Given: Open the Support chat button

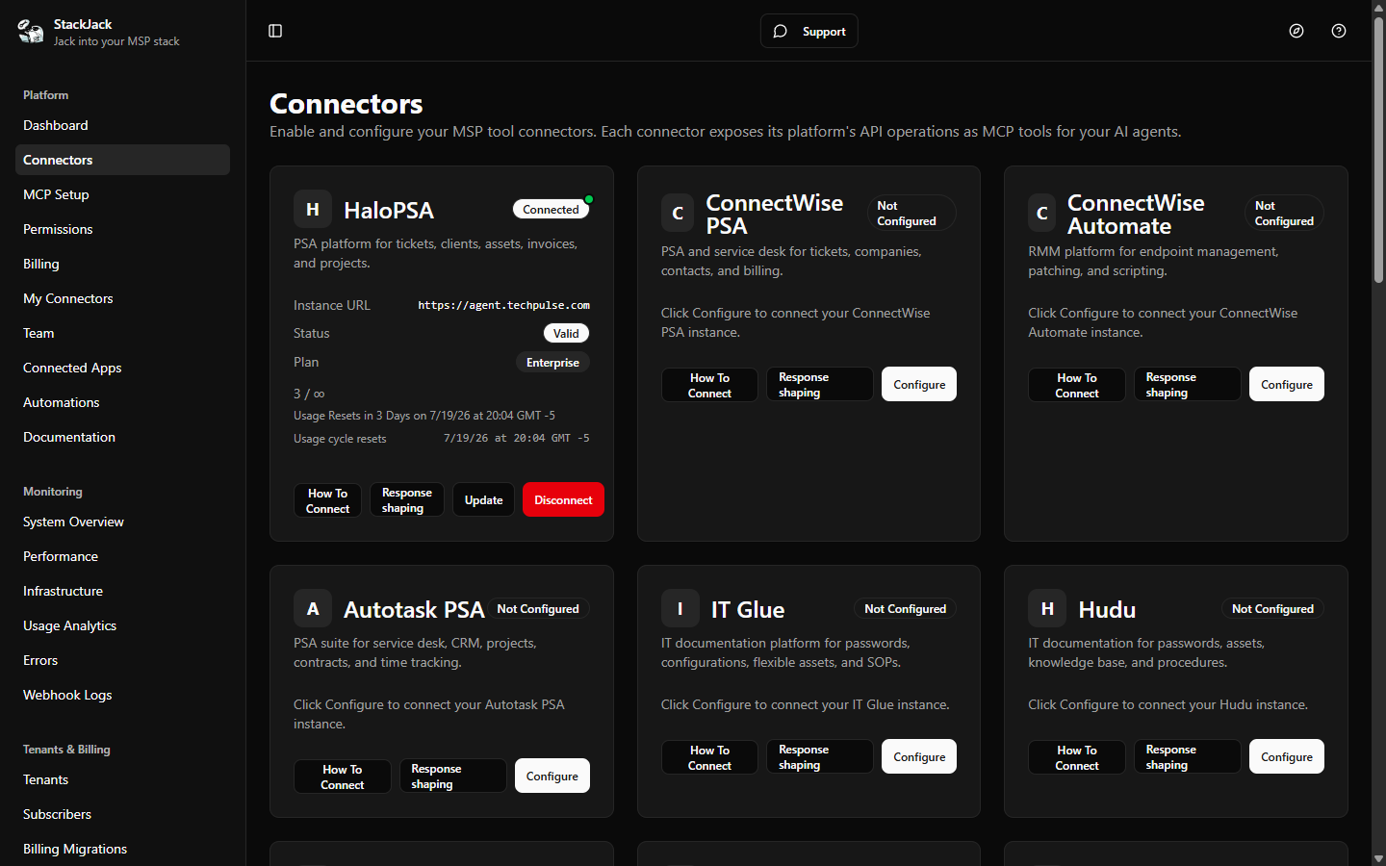Looking at the screenshot, I should coord(808,31).
